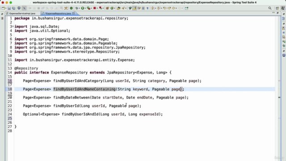Click the Pin Editor icon

click(x=187, y=8)
